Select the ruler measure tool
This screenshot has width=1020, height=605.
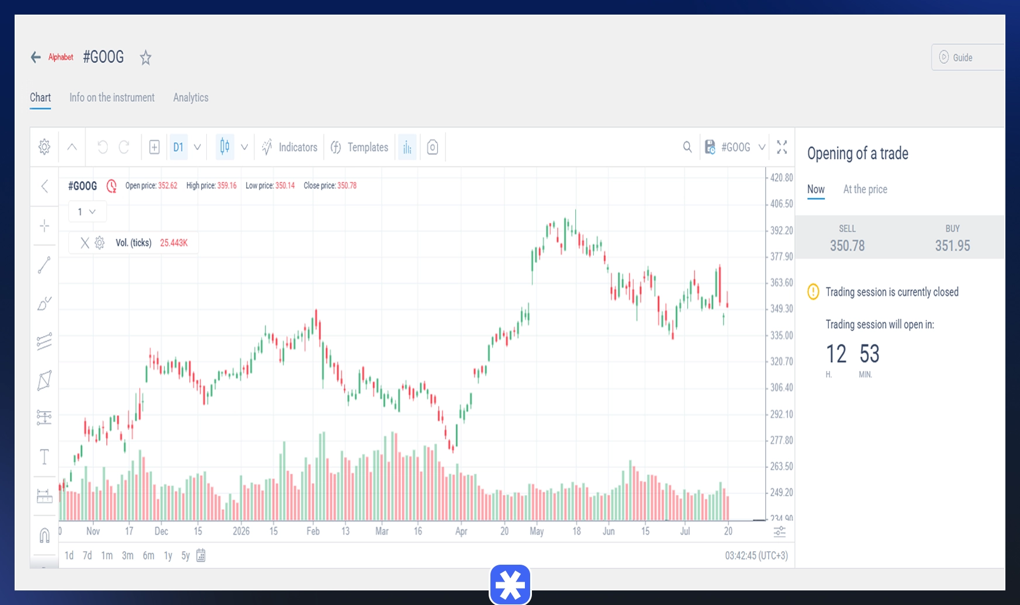tap(44, 496)
